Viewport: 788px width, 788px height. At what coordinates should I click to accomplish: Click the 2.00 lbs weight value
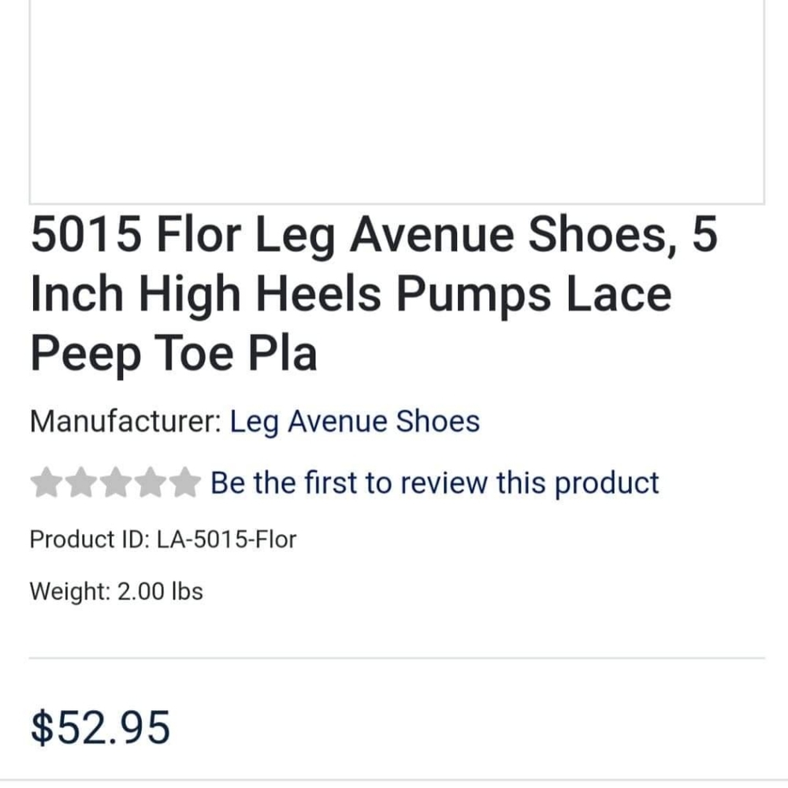(160, 591)
